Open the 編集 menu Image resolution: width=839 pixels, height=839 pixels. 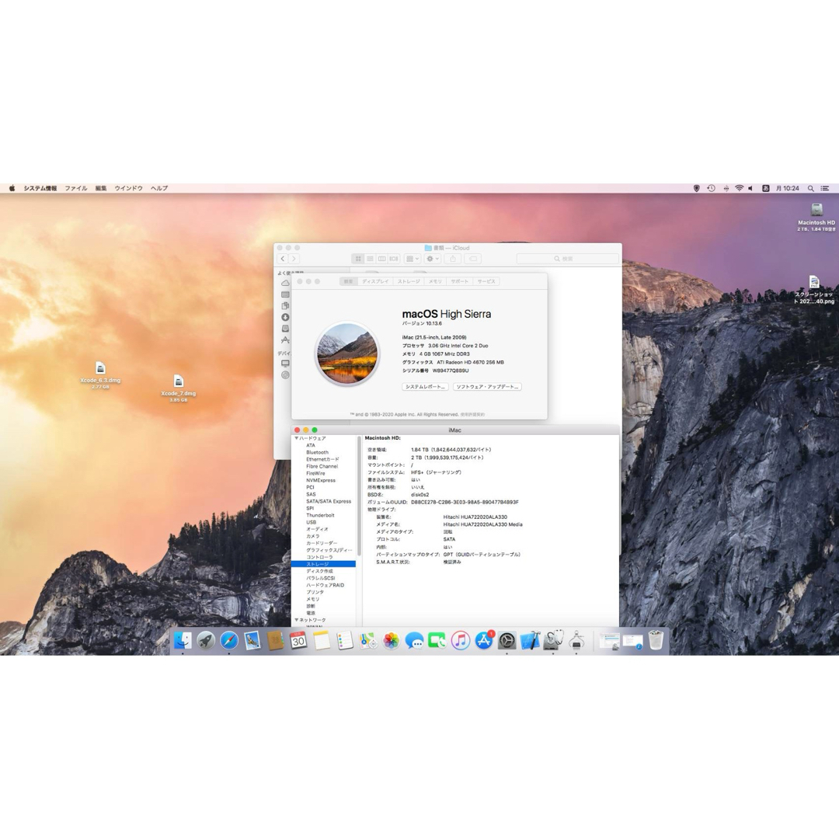pos(101,188)
